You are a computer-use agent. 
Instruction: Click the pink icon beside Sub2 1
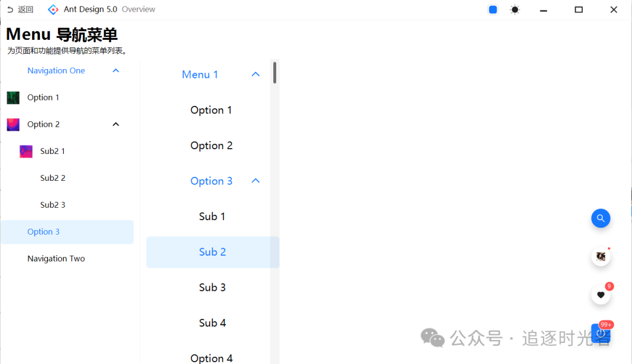[26, 151]
